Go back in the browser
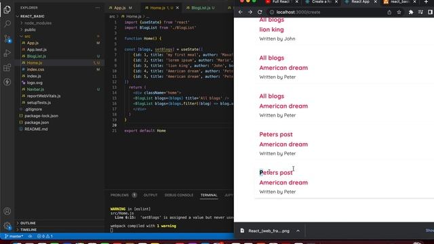Viewport: 434px width, 244px height. 241,12
